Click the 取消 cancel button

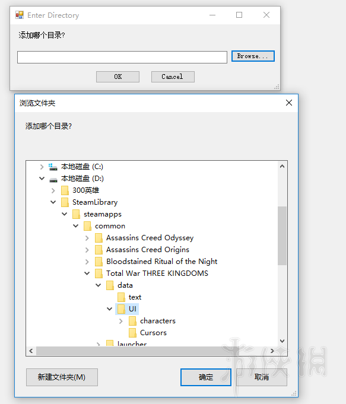[x=262, y=377]
